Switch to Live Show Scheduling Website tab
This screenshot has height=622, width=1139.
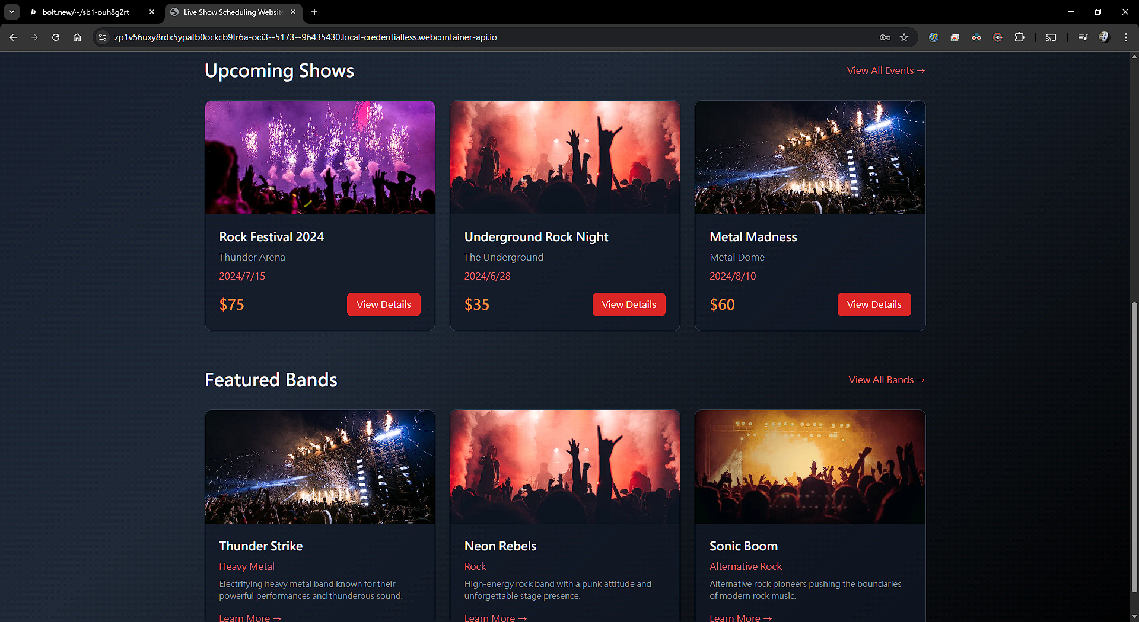233,12
